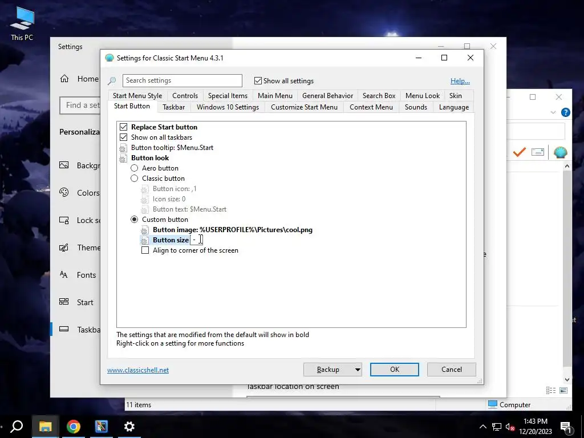This screenshot has height=438, width=584.
Task: Switch to large icons view in Explorer status bar
Action: pos(563,390)
